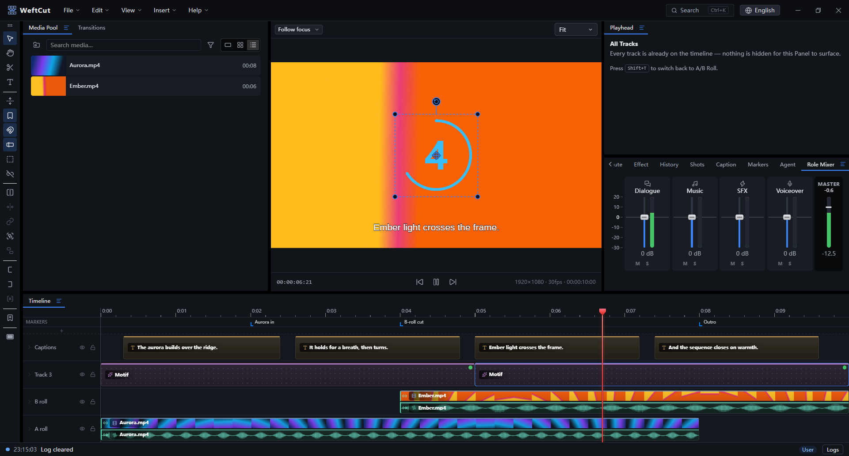The width and height of the screenshot is (849, 456).
Task: Hide the Captions track with eye icon
Action: point(82,347)
